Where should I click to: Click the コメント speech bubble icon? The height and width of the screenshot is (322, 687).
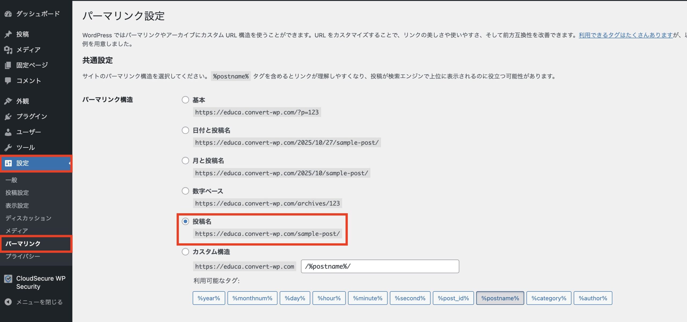click(8, 81)
